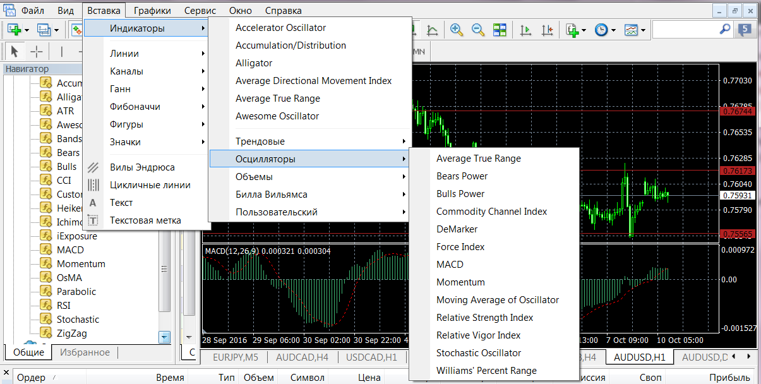Toggle chart auto scroll
The image size is (761, 384).
525,30
